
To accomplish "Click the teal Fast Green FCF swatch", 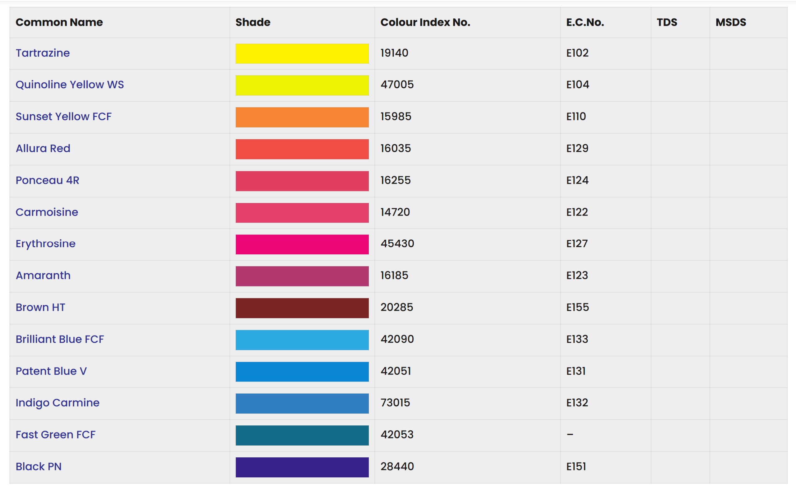I will point(302,436).
